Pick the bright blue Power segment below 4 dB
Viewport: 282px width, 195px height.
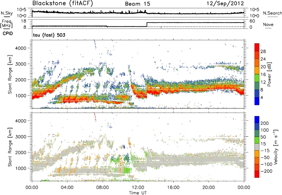click(x=257, y=101)
